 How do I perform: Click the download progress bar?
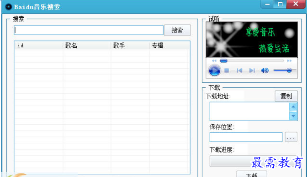point(254,161)
